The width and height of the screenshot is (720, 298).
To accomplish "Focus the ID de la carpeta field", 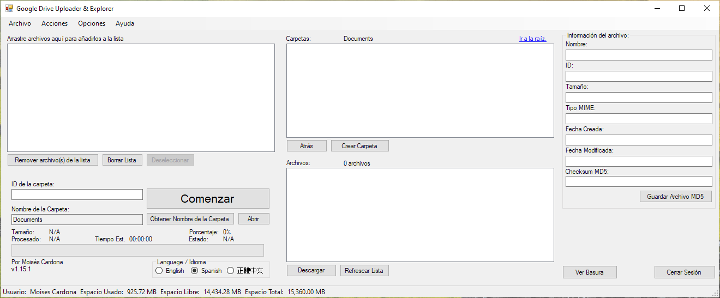I will pos(77,194).
